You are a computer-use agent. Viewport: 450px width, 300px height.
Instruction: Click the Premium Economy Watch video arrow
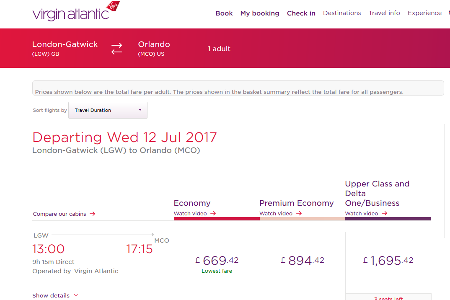tap(299, 213)
